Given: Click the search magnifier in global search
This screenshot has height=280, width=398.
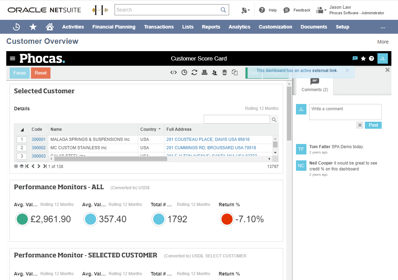Looking at the screenshot, I should tap(223, 10).
